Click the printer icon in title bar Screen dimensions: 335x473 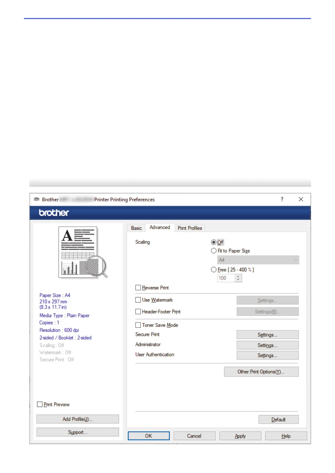click(x=36, y=199)
